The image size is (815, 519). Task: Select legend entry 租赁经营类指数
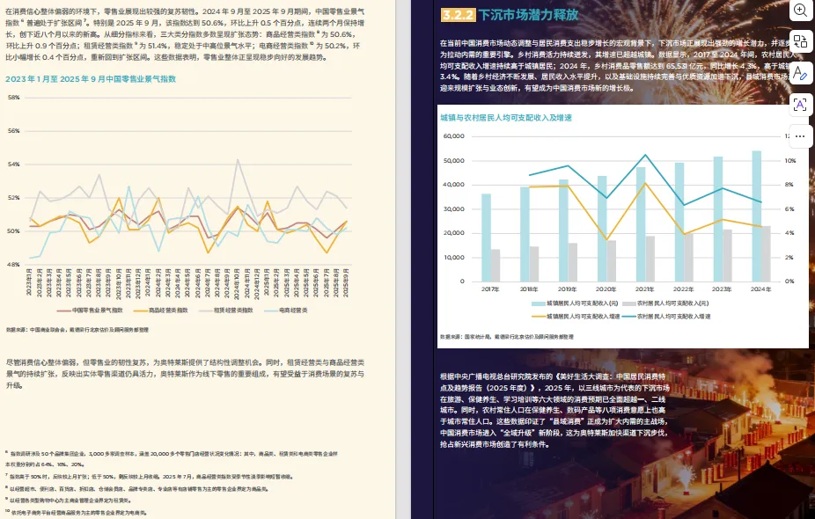(225, 311)
